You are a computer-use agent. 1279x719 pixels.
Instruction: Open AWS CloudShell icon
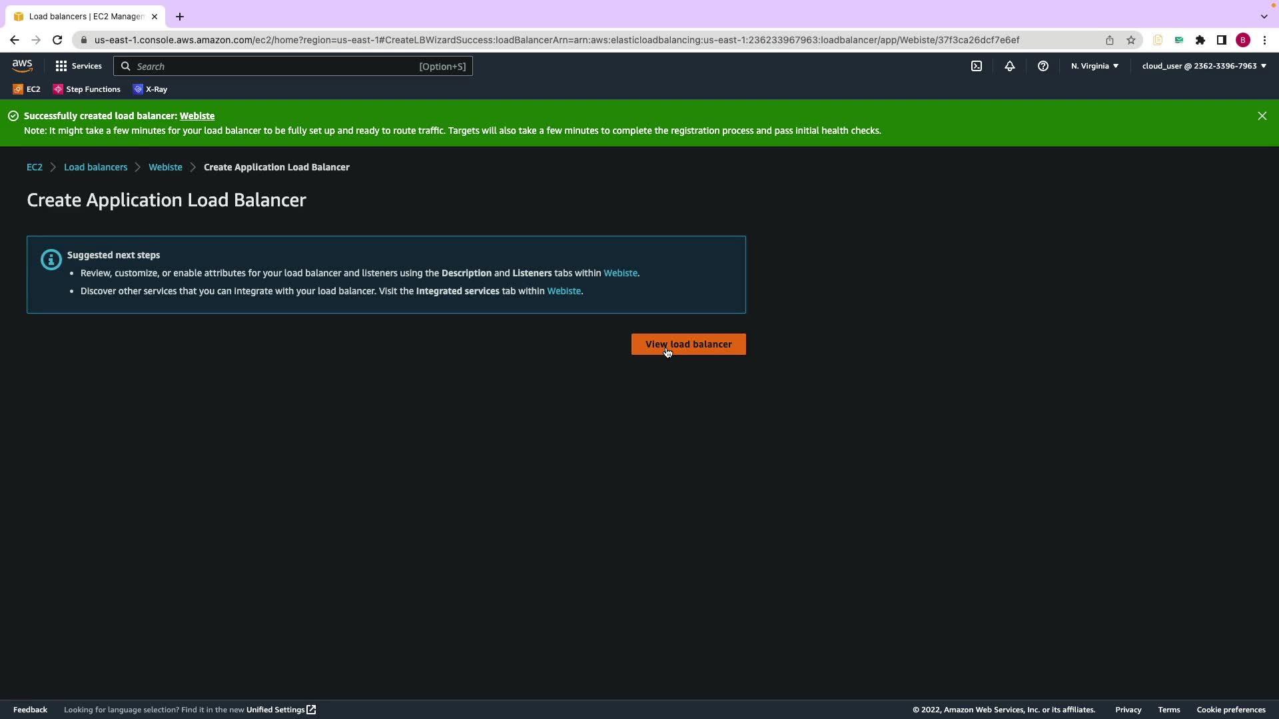pos(977,66)
